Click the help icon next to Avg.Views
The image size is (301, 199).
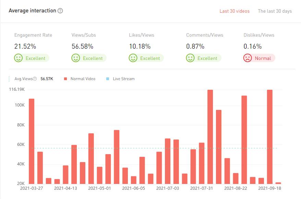[x=35, y=79]
